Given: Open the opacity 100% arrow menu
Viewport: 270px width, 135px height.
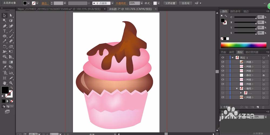Looking at the screenshot, I should tap(142, 3).
